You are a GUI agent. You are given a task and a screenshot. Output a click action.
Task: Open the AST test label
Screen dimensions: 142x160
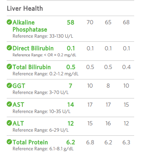click(x=18, y=104)
